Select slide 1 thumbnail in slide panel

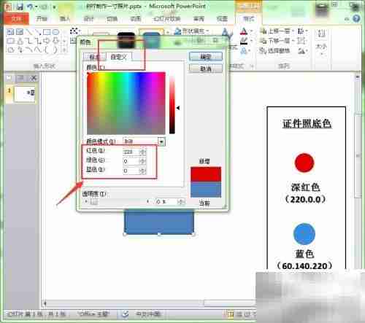point(25,93)
